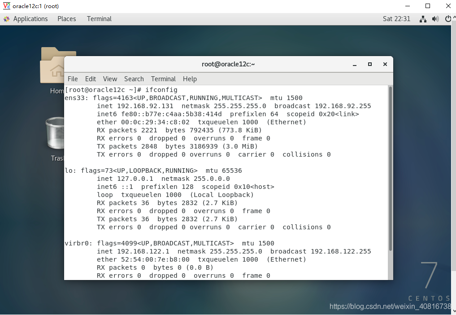
Task: Minimize the oracle12c:1 VNC window
Action: coord(408,6)
